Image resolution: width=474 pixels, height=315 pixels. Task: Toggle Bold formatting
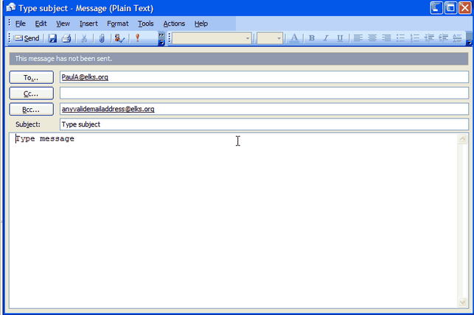(x=312, y=38)
